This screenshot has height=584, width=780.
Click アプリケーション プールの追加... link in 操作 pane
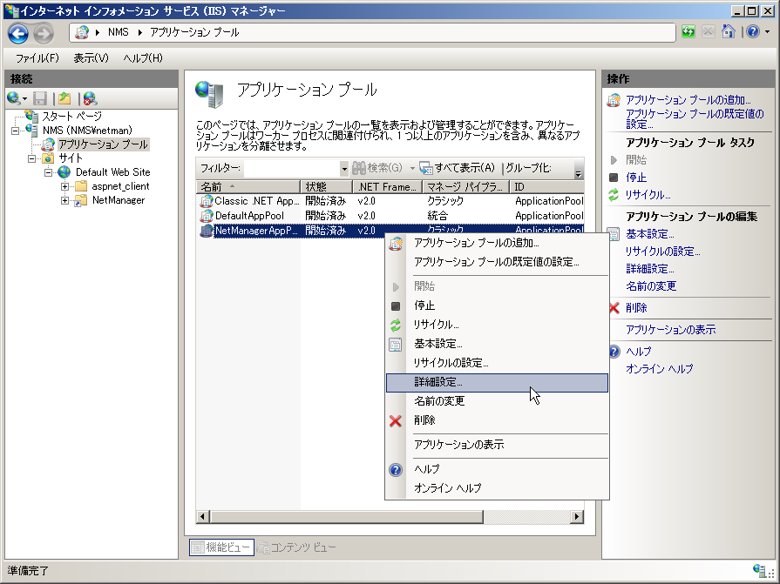pos(688,100)
